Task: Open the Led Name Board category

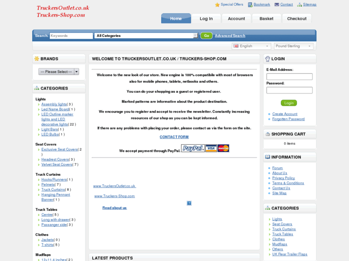Action: pyautogui.click(x=55, y=109)
